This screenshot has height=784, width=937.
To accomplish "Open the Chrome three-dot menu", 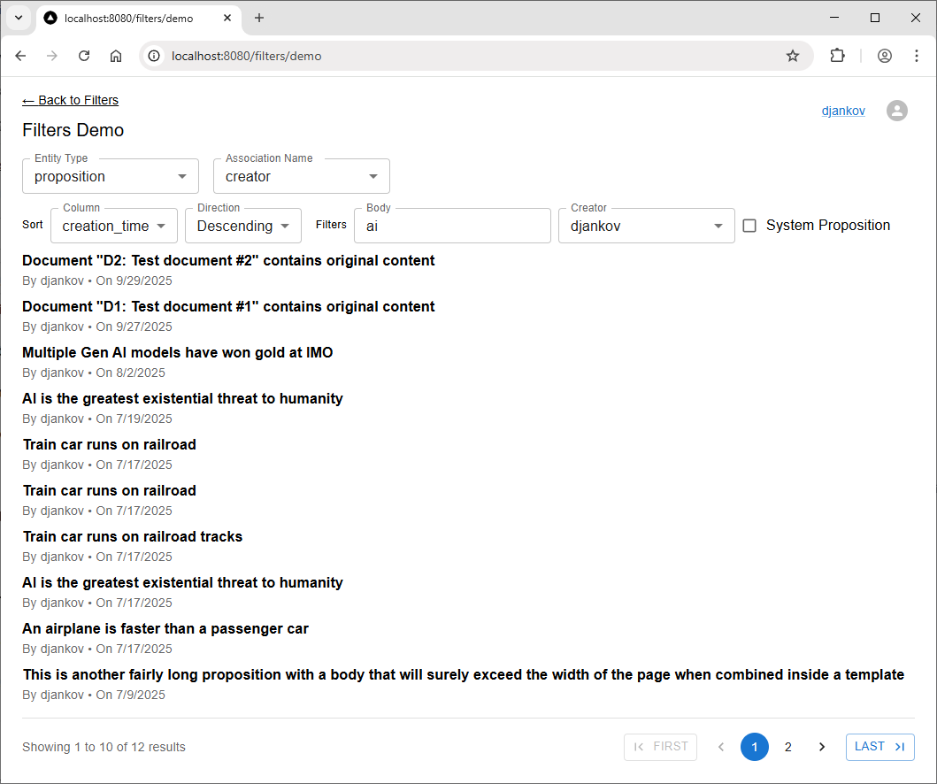I will (916, 56).
